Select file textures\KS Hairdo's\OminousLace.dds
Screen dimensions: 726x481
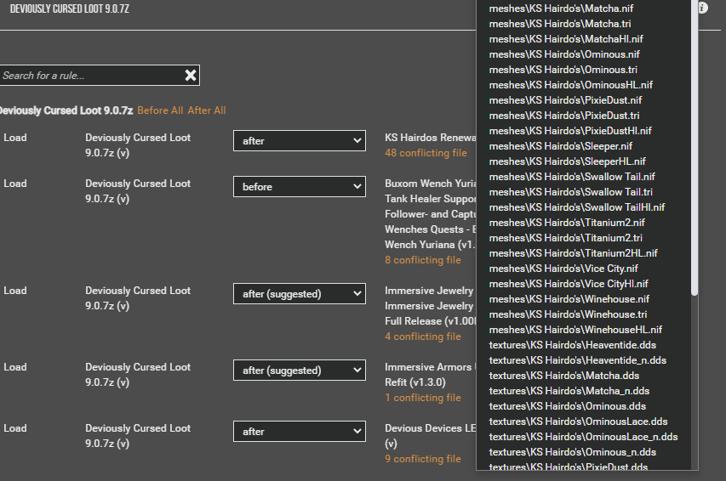tap(578, 421)
